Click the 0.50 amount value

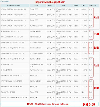click(91, 42)
